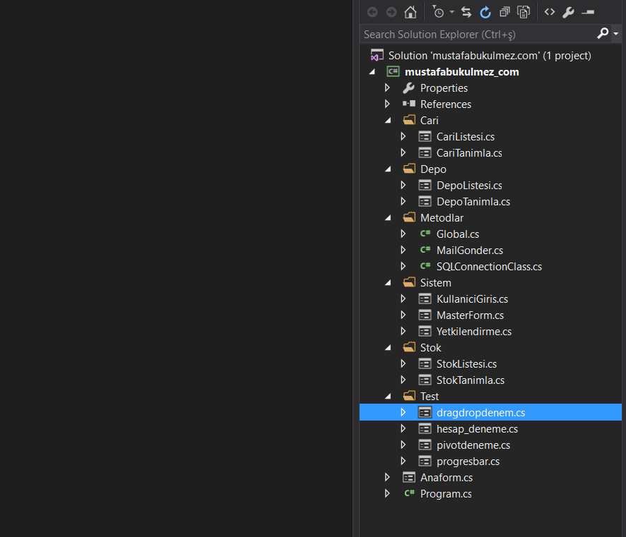Toggle Preview Selected Items button
This screenshot has width=626, height=537.
(588, 12)
